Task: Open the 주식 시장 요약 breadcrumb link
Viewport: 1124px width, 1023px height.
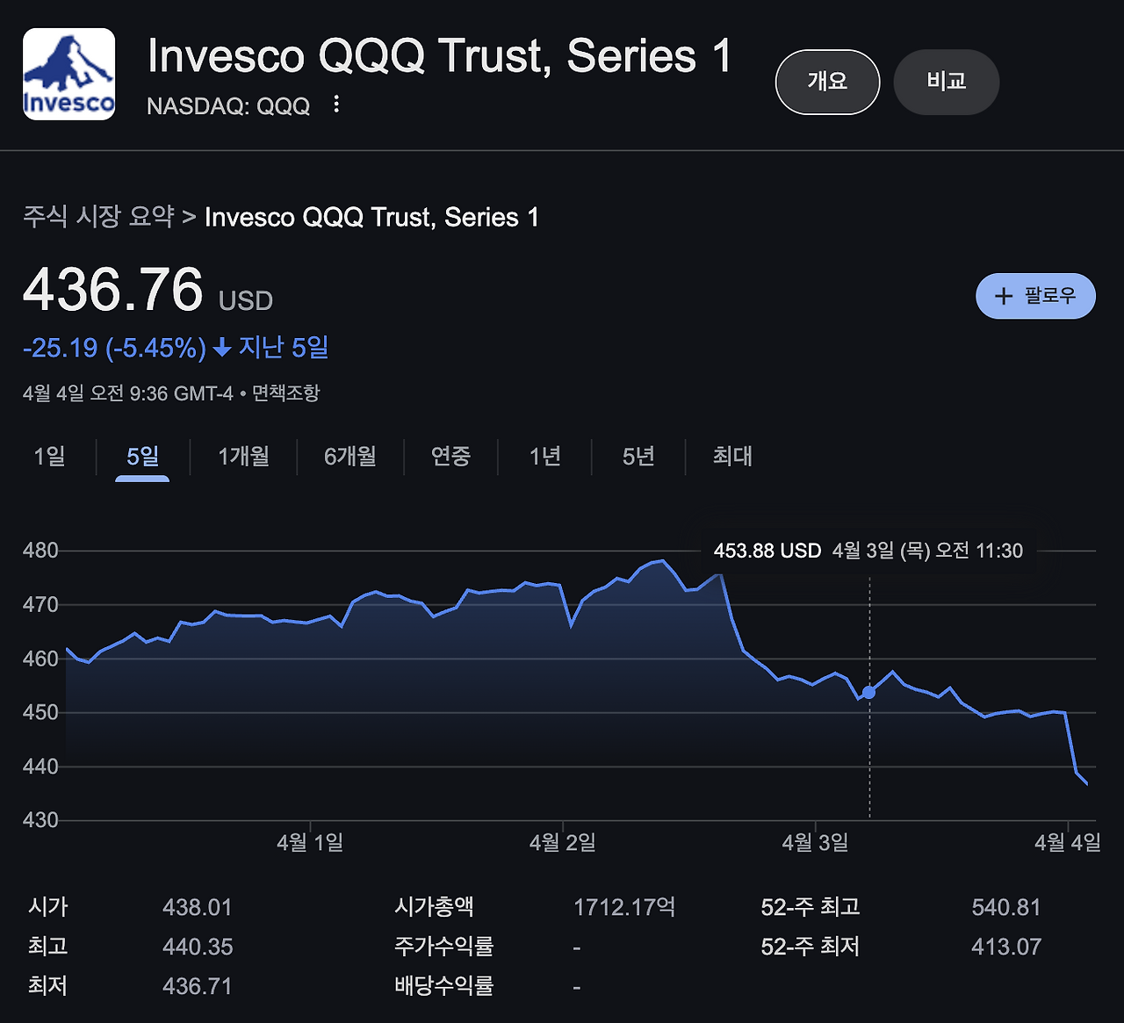Action: coord(98,217)
